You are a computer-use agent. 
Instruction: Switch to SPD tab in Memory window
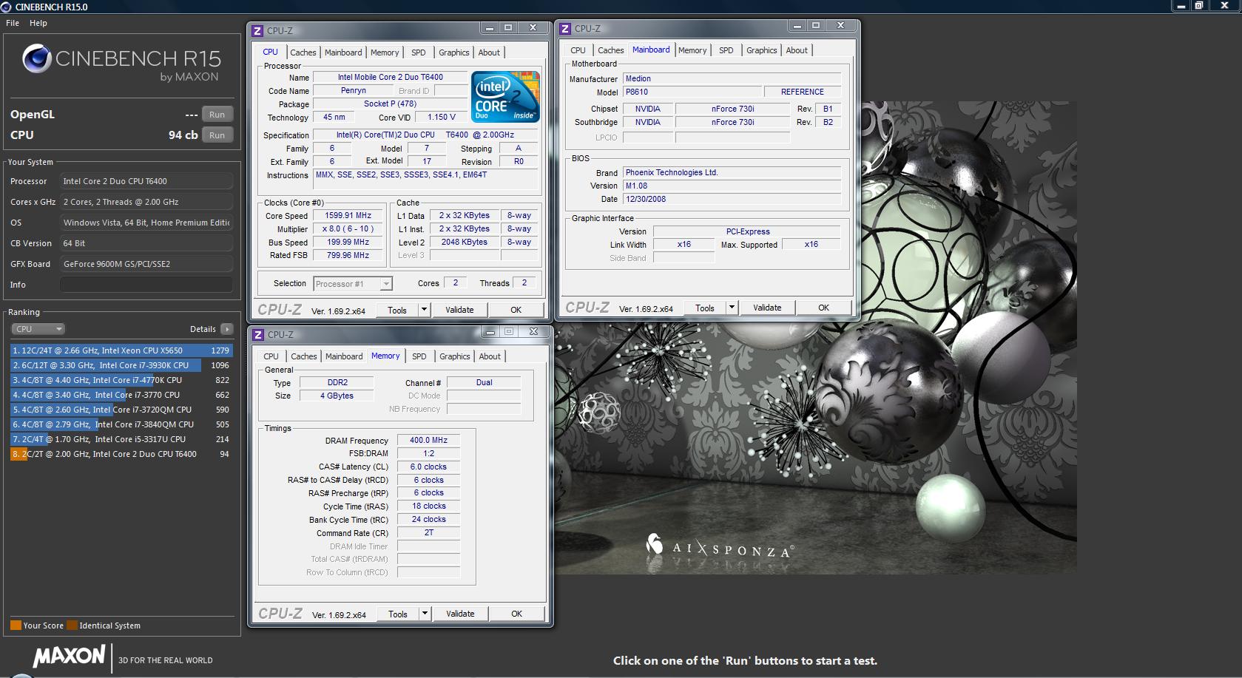(x=419, y=356)
